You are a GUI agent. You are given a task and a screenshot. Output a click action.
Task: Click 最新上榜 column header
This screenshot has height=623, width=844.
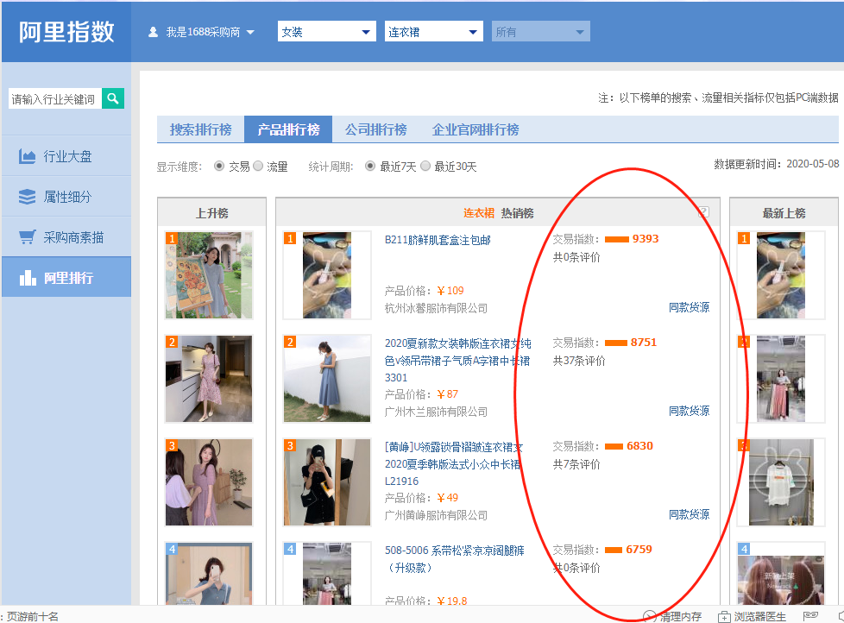tap(784, 213)
